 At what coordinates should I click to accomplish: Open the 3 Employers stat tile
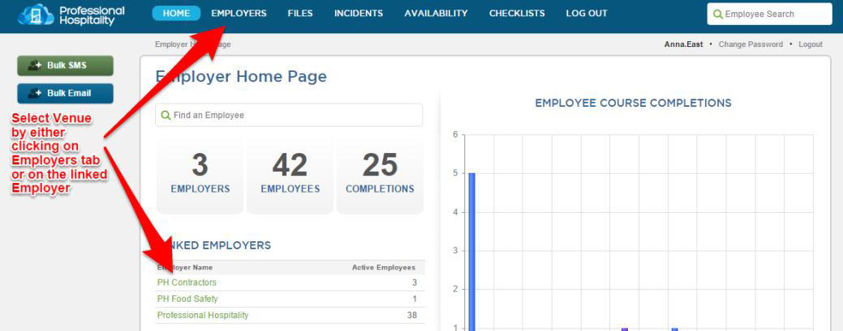click(x=200, y=174)
